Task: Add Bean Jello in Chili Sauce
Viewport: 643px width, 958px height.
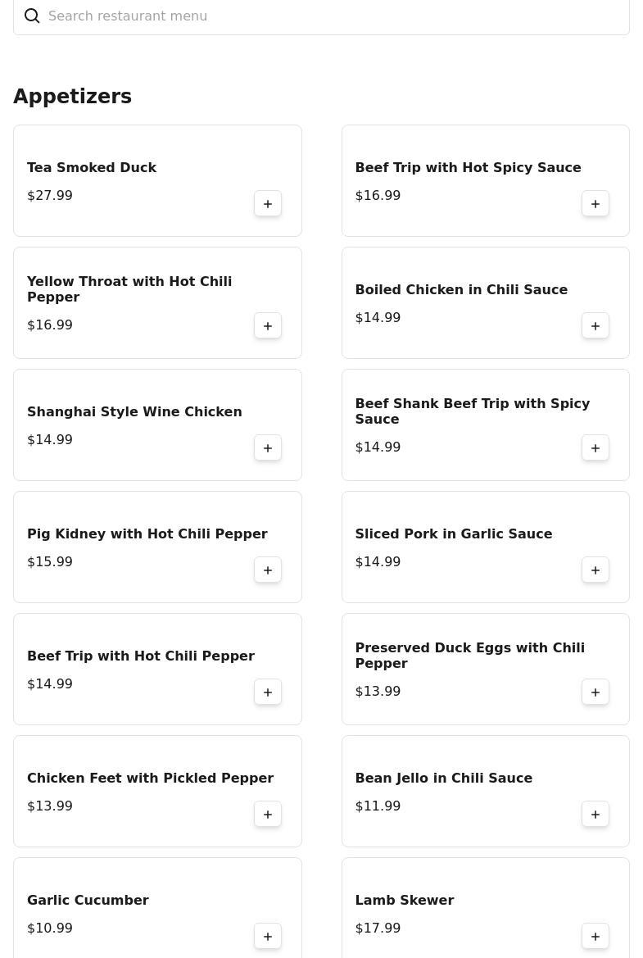Action: 595,815
